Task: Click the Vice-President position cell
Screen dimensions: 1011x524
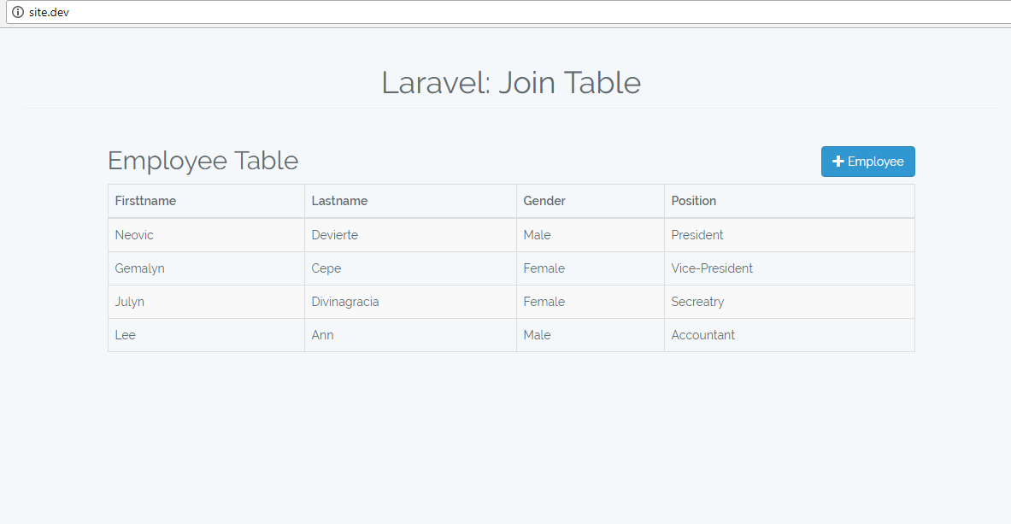Action: [790, 268]
